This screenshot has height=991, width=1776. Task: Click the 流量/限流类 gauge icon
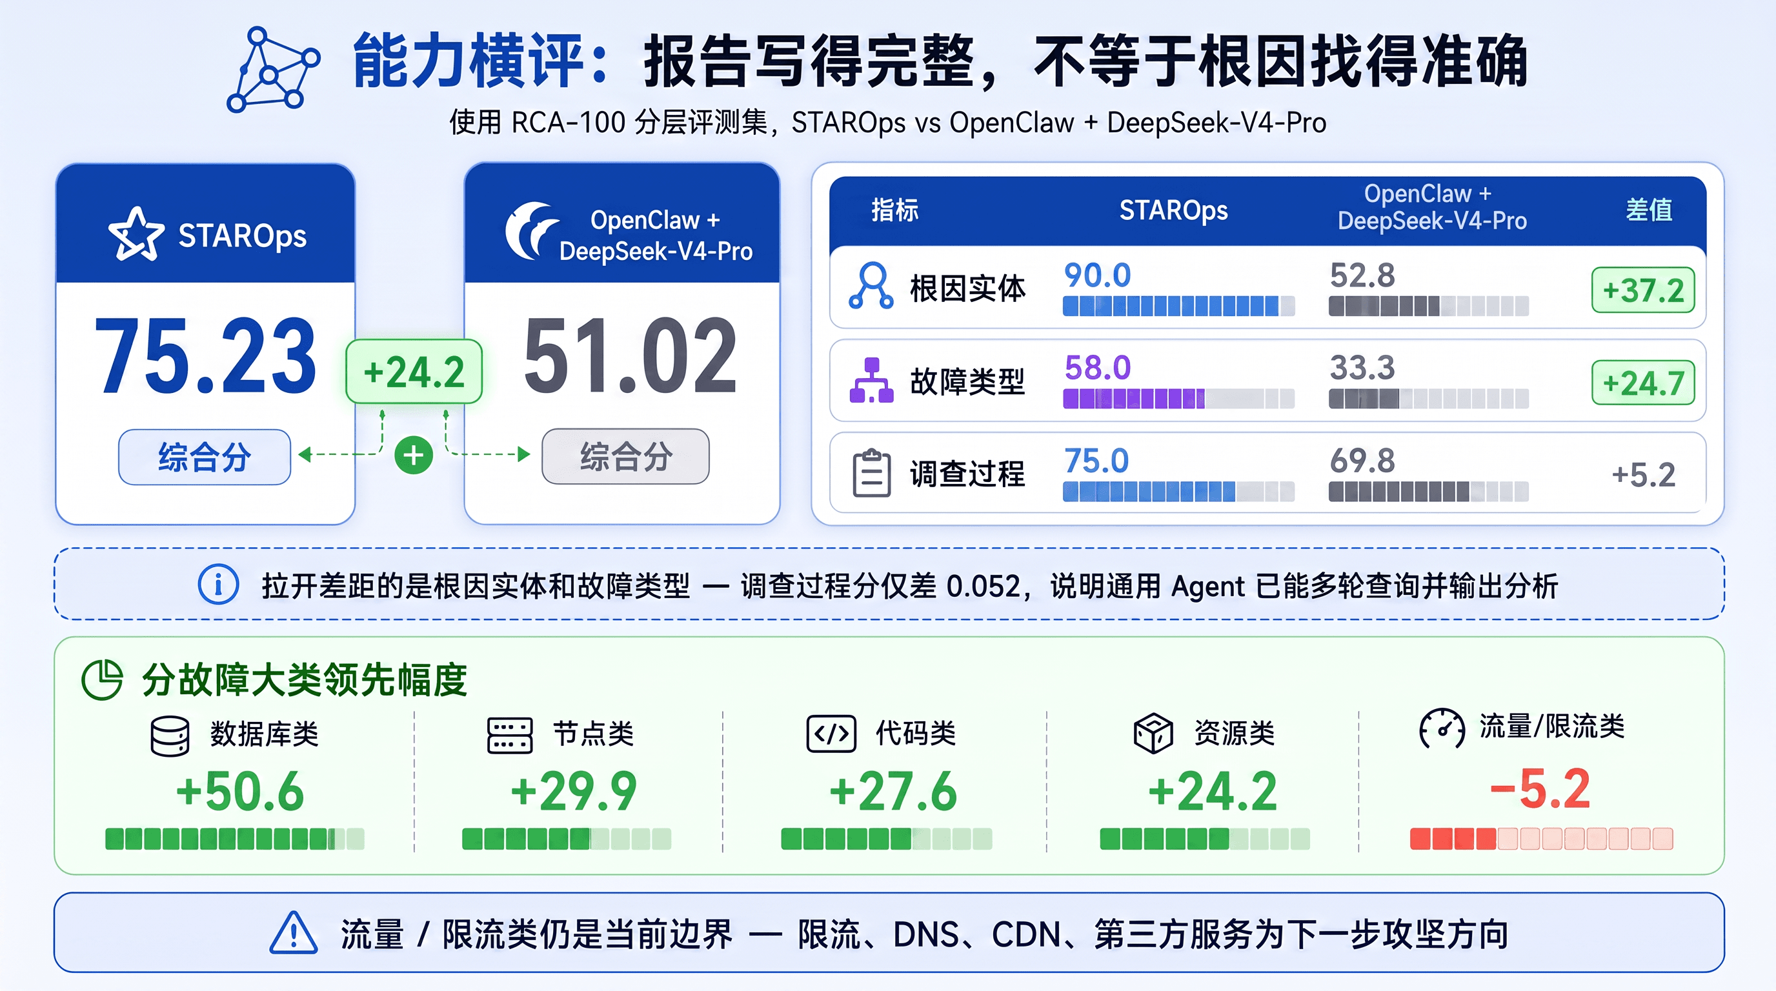point(1442,728)
